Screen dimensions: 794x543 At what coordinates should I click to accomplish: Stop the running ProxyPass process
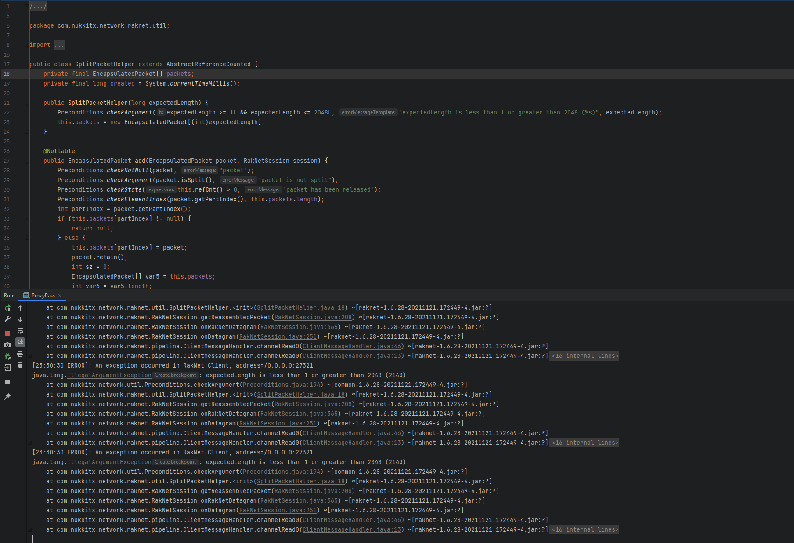tap(7, 334)
